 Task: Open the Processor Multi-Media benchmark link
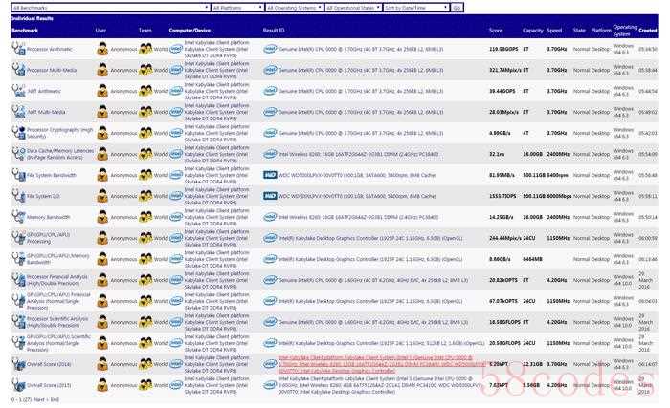[x=52, y=70]
